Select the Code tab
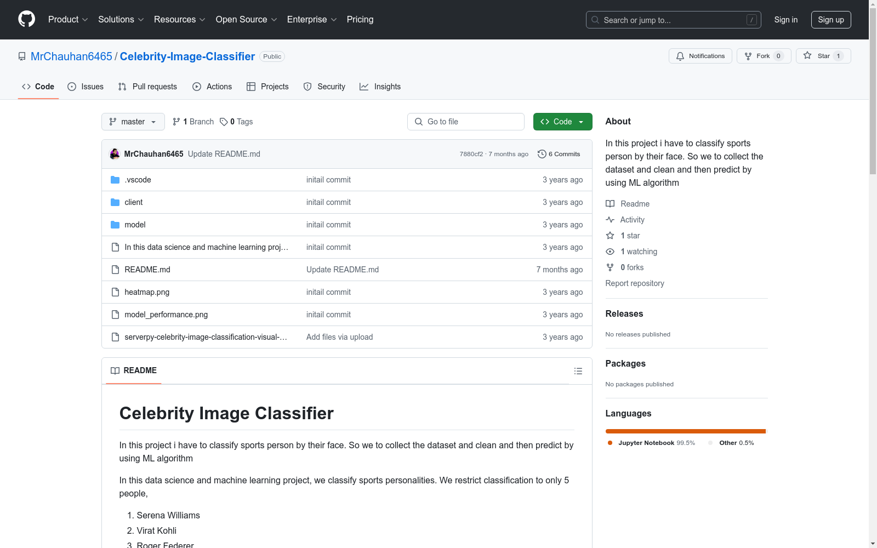Screen dimensions: 877x548 click(x=38, y=87)
